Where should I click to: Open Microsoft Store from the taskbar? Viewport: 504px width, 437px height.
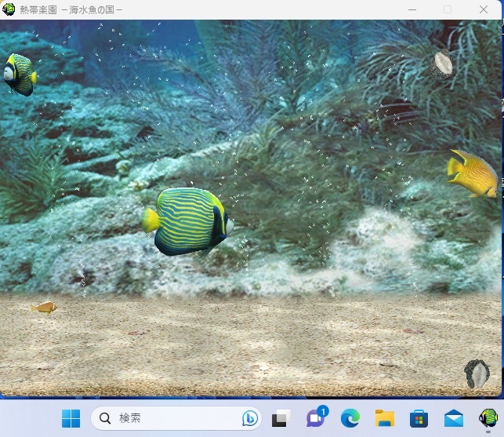click(419, 418)
